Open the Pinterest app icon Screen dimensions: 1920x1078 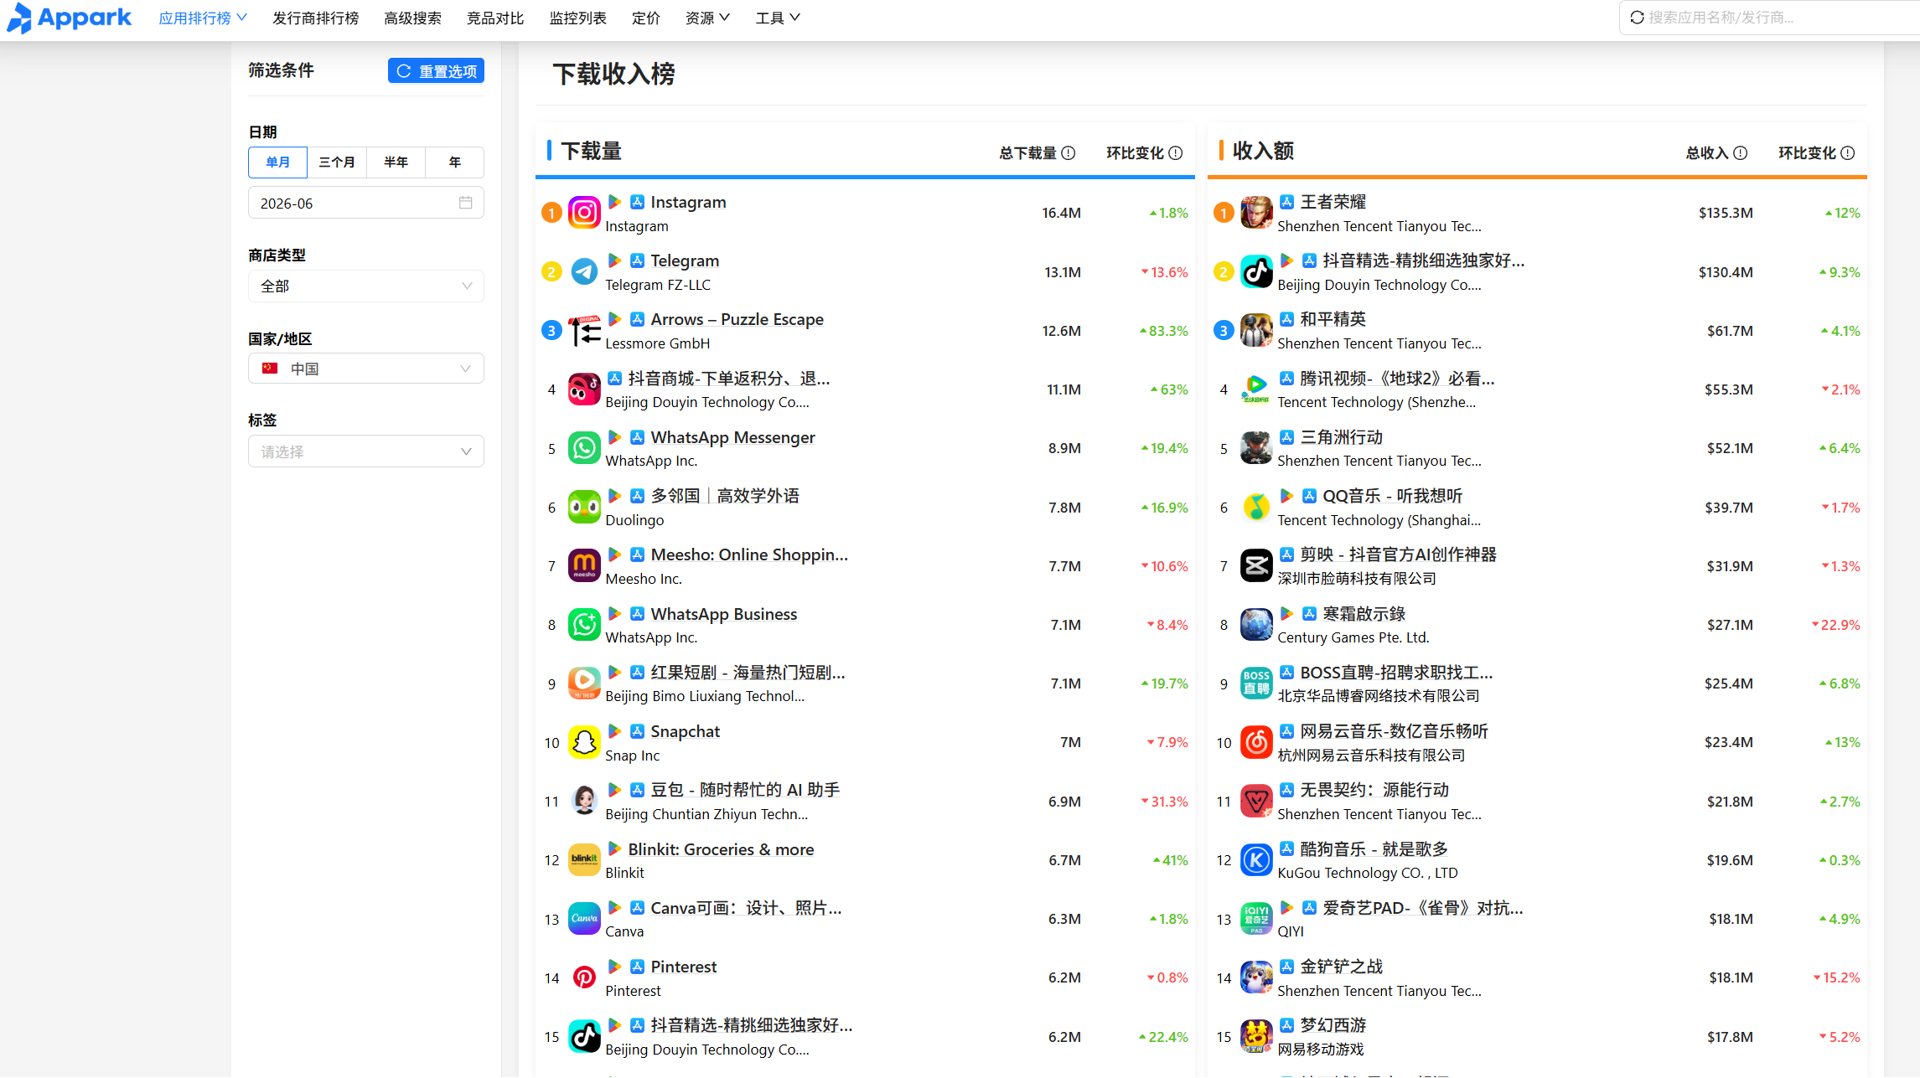(584, 977)
